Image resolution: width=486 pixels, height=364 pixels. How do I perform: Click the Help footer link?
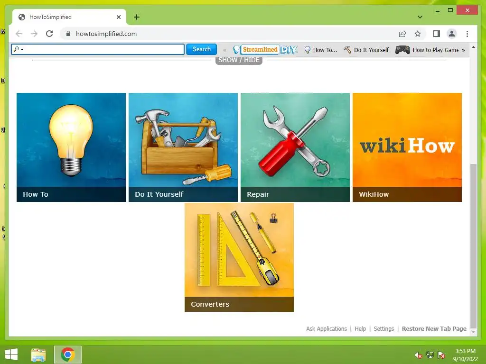[x=360, y=329]
